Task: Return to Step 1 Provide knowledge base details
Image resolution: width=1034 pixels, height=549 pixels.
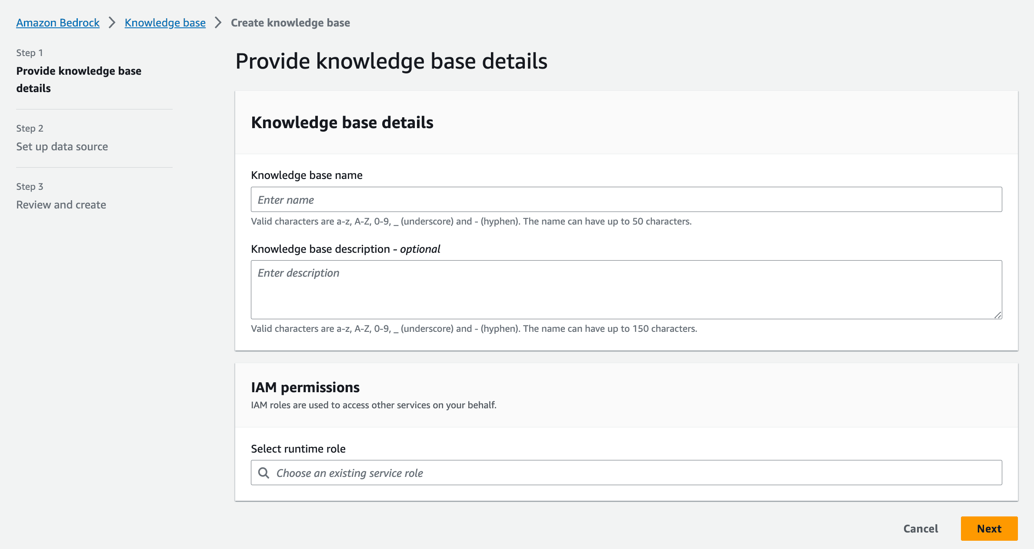Action: (79, 79)
